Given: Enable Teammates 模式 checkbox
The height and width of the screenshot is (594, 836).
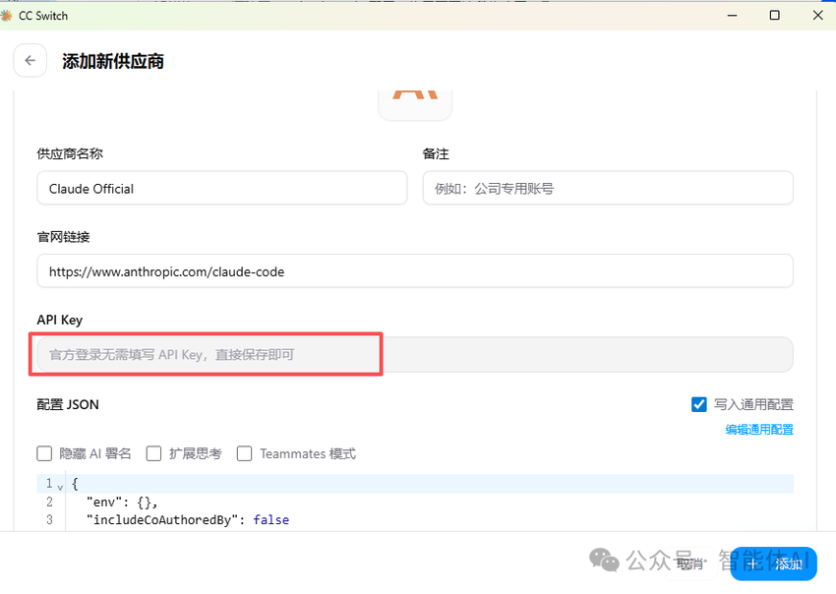Looking at the screenshot, I should pos(244,453).
